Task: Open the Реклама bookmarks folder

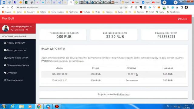Action: 139,12
